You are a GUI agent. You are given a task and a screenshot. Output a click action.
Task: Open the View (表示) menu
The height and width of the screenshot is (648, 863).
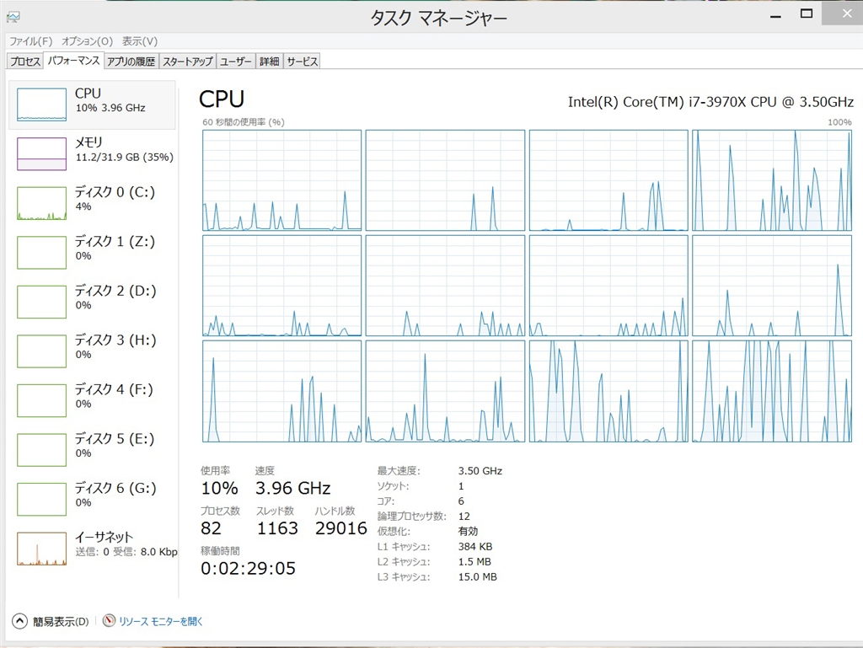pyautogui.click(x=139, y=41)
